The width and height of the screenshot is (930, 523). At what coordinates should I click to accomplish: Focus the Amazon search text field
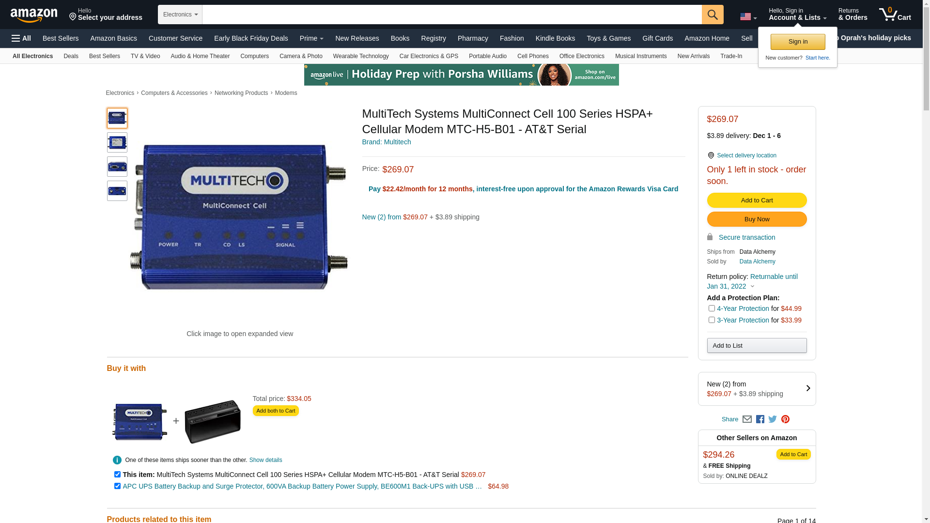pos(452,15)
